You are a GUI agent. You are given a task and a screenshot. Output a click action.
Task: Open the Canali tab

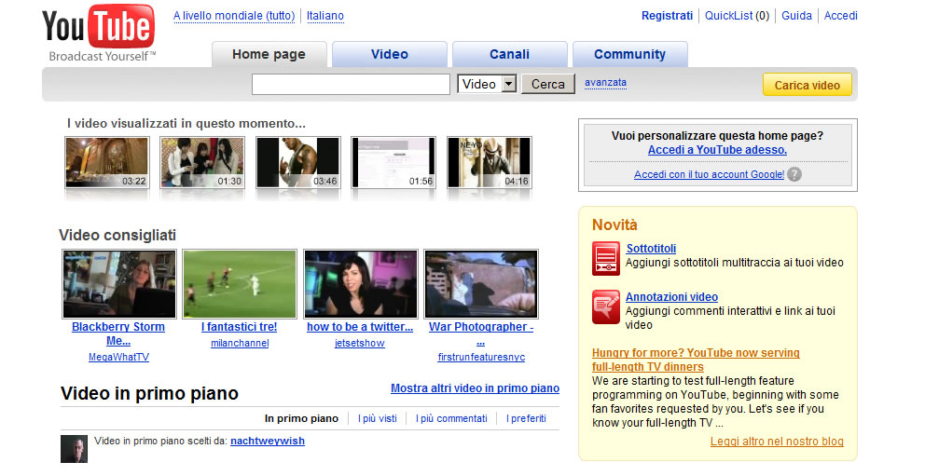coord(510,54)
